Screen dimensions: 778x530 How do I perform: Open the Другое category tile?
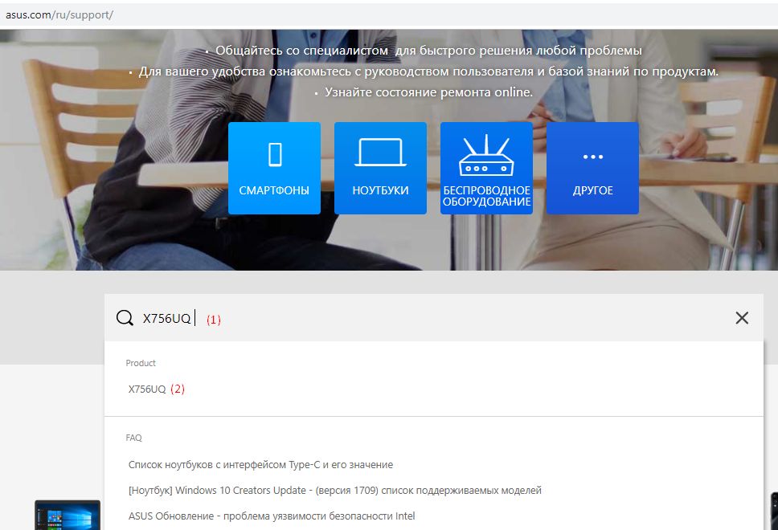pos(592,168)
